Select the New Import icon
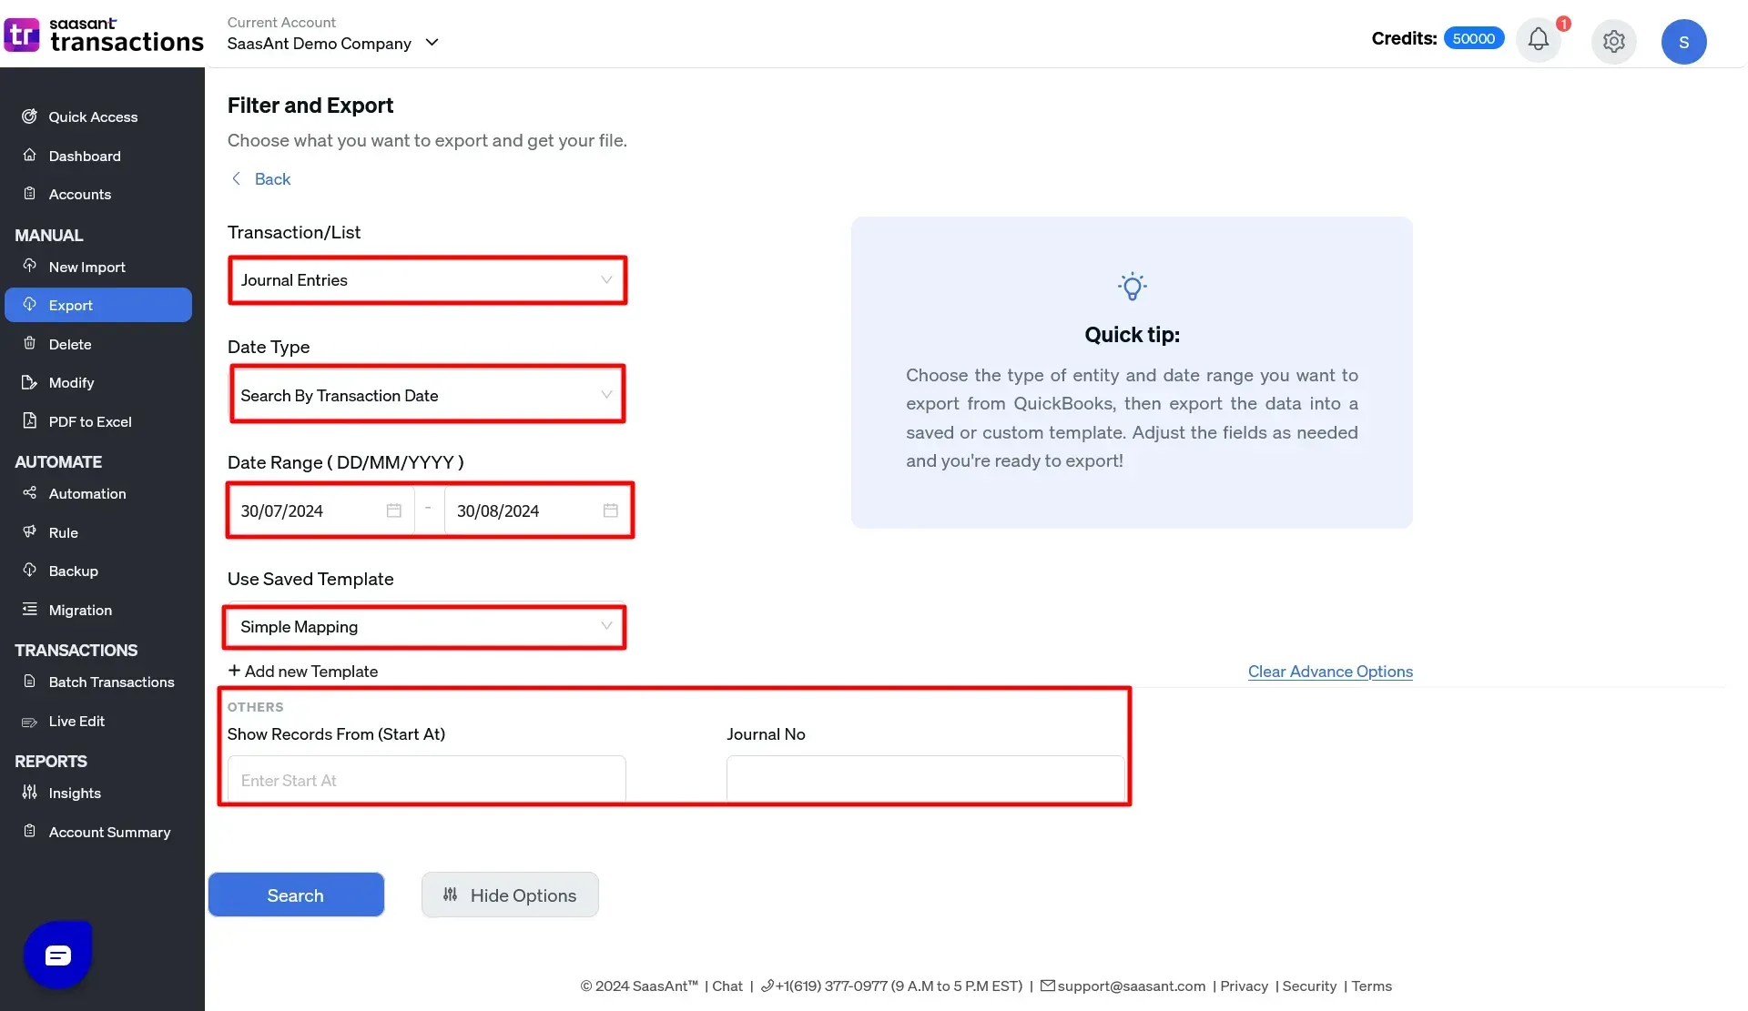Image resolution: width=1748 pixels, height=1011 pixels. click(29, 268)
